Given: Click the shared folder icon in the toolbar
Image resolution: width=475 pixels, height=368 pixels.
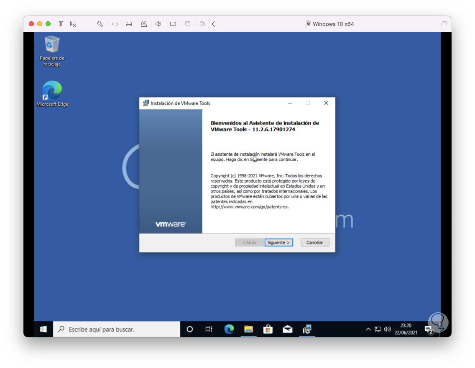Looking at the screenshot, I should (x=203, y=24).
